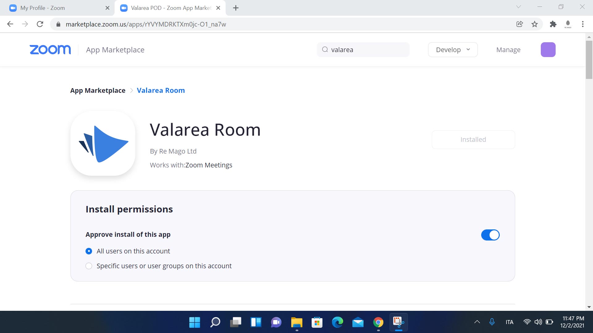
Task: Share this page icon in address bar
Action: point(519,24)
